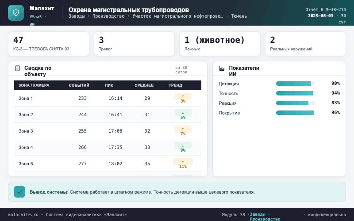Click the Модуль 38 footer text

[x=233, y=215]
